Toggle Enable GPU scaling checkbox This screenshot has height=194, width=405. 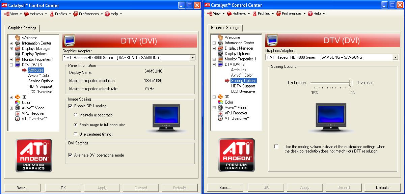[x=70, y=106]
